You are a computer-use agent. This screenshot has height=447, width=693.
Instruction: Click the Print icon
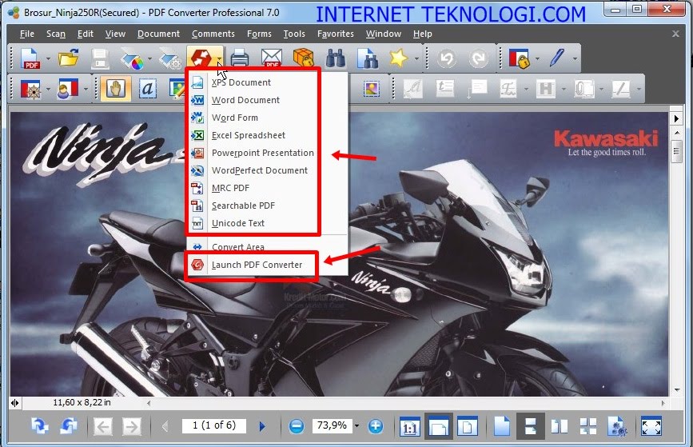click(x=240, y=58)
